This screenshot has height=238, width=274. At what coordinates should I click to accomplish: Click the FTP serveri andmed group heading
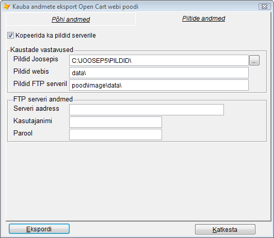pos(43,99)
